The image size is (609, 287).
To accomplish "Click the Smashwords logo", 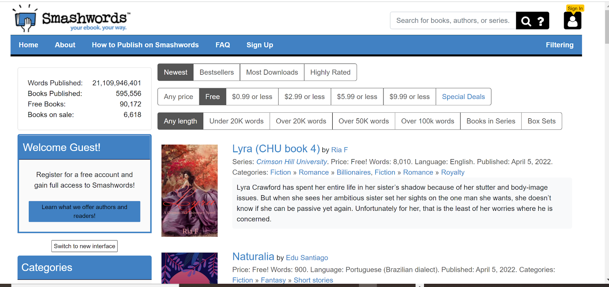I will (71, 18).
